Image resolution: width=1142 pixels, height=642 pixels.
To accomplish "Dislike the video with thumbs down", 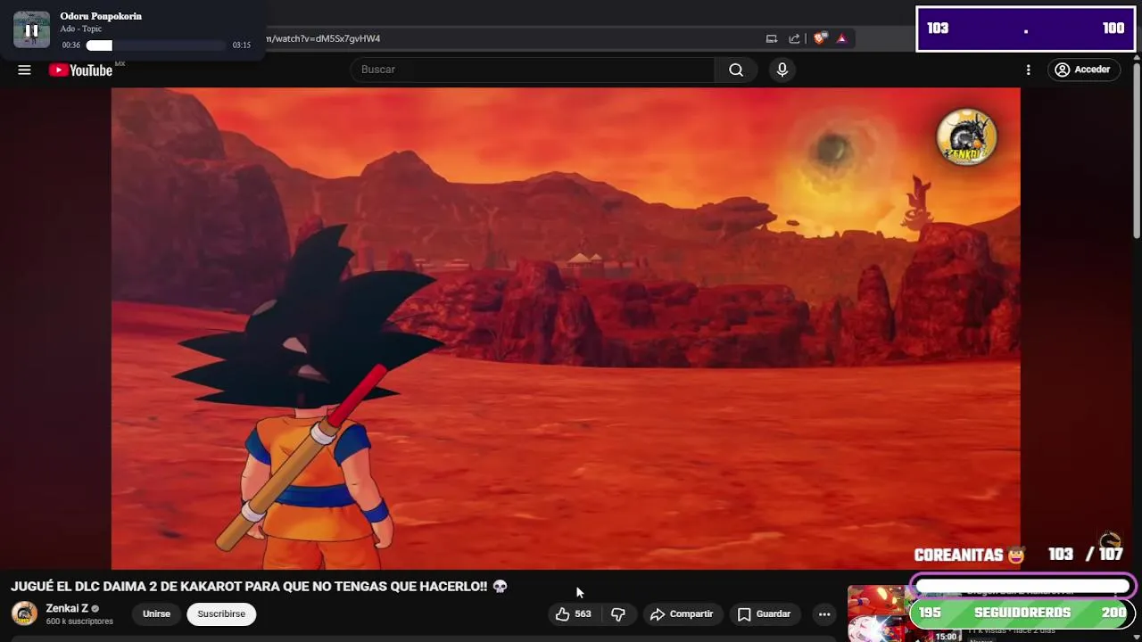I will [617, 613].
